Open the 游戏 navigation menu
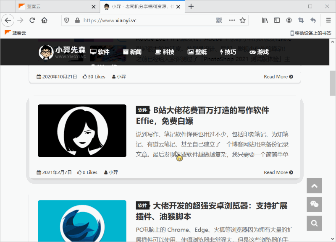The image size is (336, 242). [259, 52]
